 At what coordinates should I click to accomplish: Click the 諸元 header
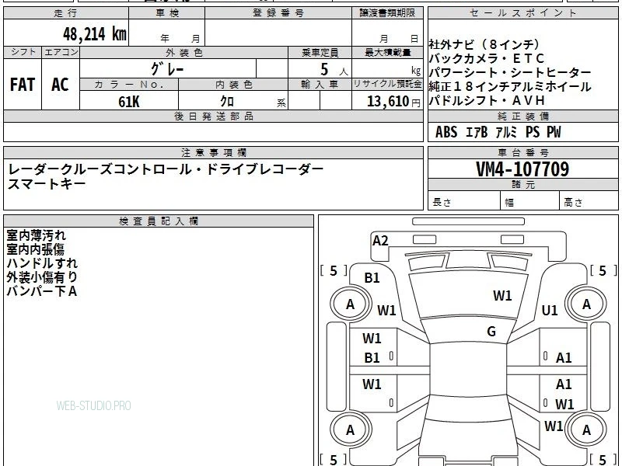coord(522,185)
